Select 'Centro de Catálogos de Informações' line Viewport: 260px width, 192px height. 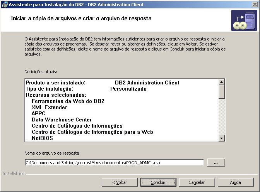pyautogui.click(x=77, y=126)
